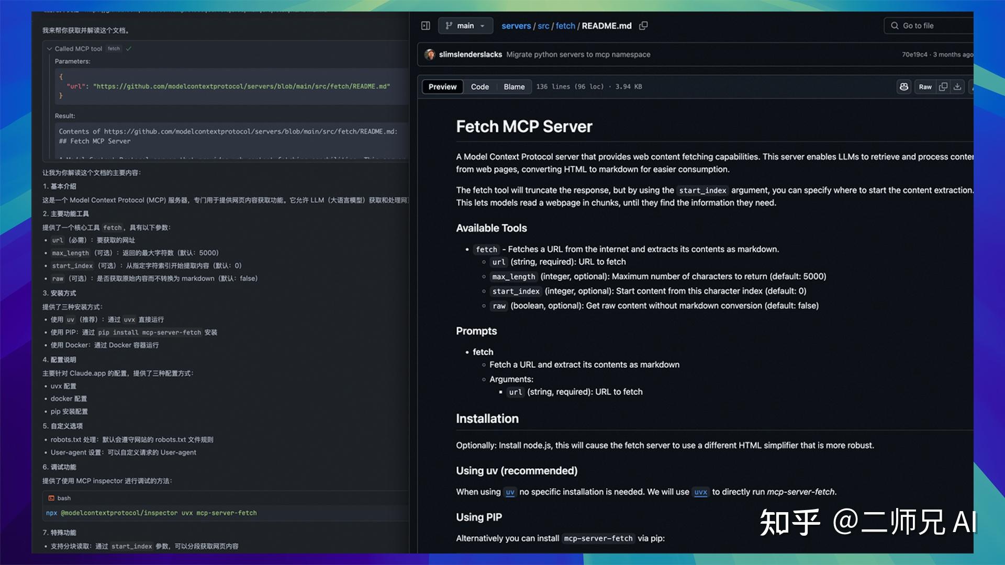Select the Preview tab
Image resolution: width=1005 pixels, height=565 pixels.
pyautogui.click(x=442, y=86)
